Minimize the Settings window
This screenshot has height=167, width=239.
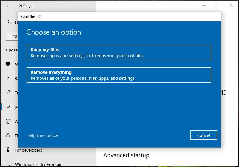pyautogui.click(x=204, y=5)
